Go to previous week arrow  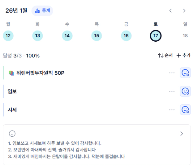pyautogui.click(x=170, y=11)
